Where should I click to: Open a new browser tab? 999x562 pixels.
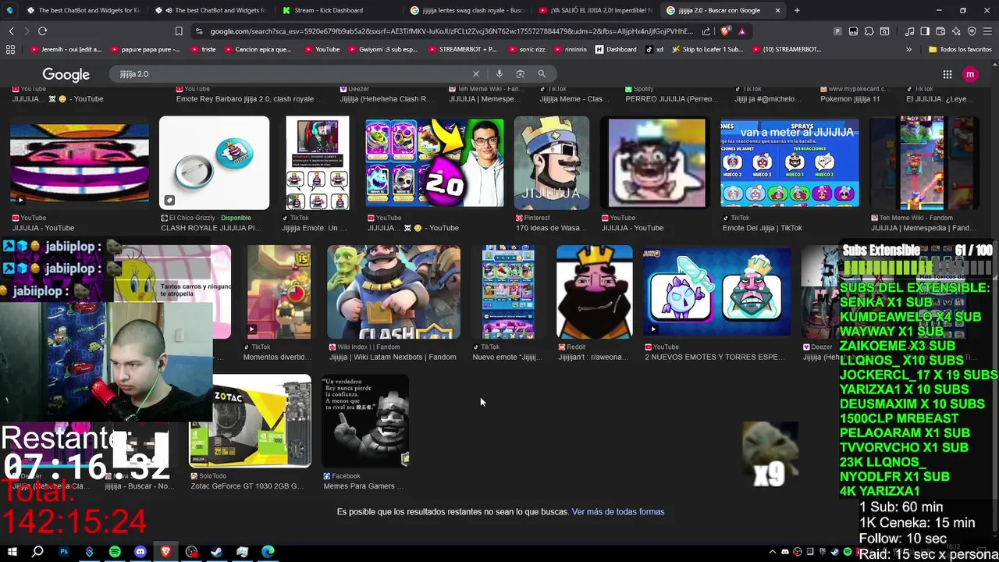(797, 10)
